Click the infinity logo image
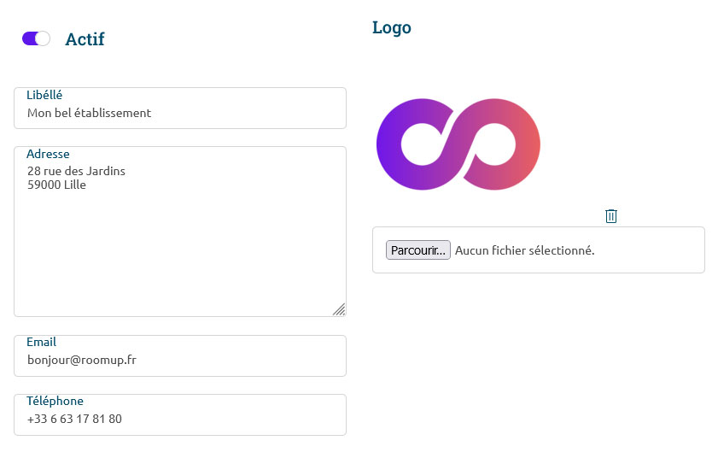 [x=458, y=144]
